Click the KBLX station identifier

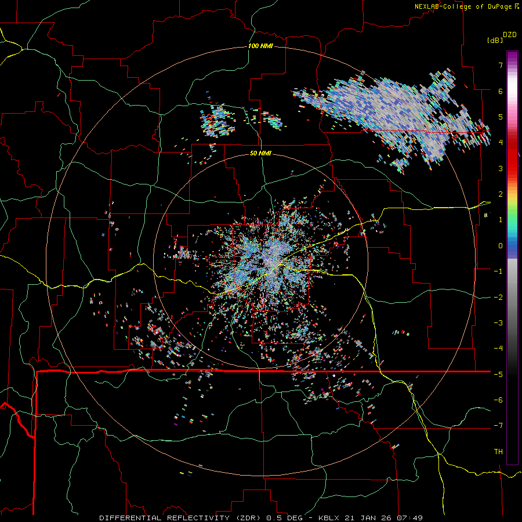(x=329, y=518)
